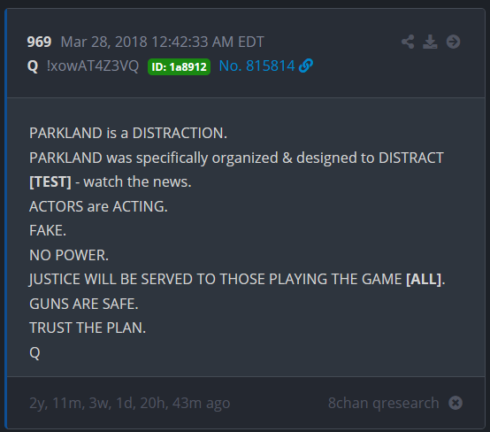
Task: Click the tripcode !xowAT4Z3VQ
Action: click(93, 66)
